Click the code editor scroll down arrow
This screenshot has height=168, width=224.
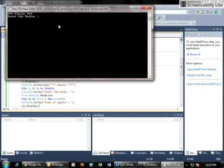[181, 105]
